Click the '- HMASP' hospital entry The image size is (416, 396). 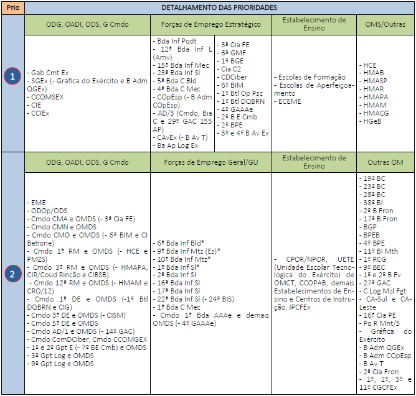point(373,81)
